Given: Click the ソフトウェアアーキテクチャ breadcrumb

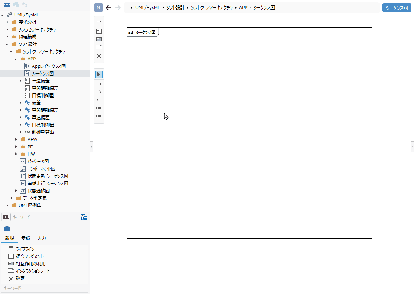Looking at the screenshot, I should point(212,8).
